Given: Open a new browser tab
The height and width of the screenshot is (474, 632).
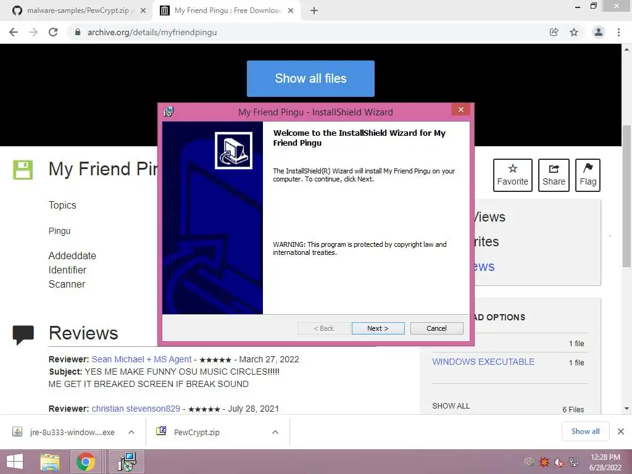Looking at the screenshot, I should pyautogui.click(x=314, y=11).
